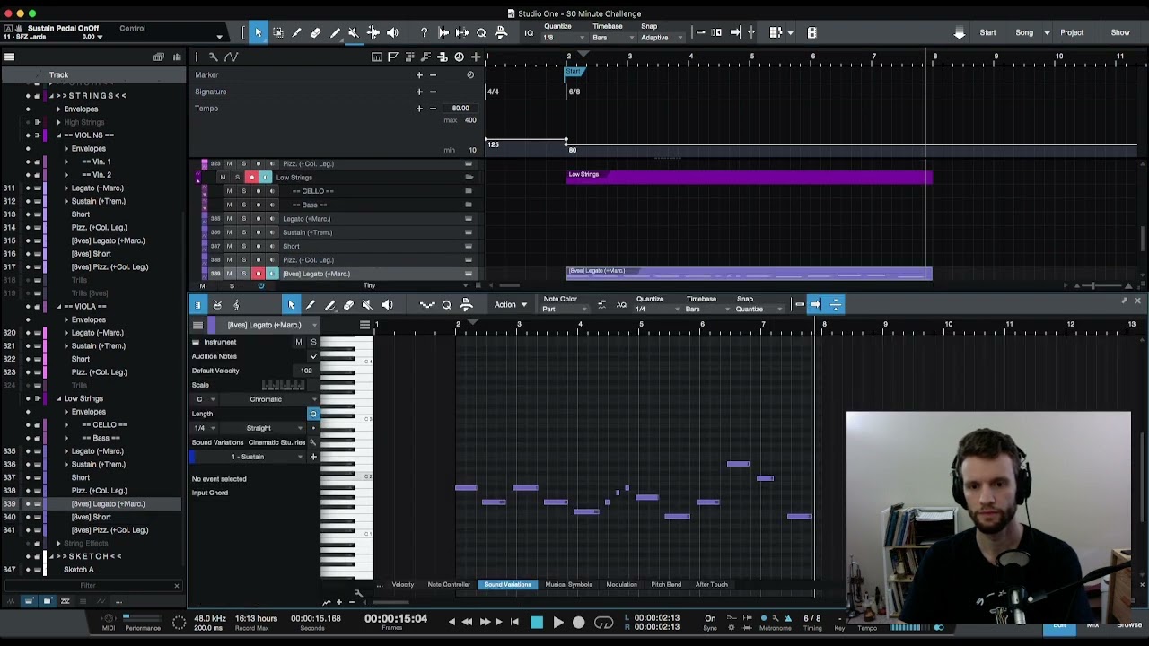Viewport: 1149px width, 646px height.
Task: Open the Pitch Bend tab
Action: (x=666, y=585)
